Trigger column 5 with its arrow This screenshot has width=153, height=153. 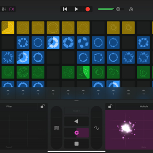point(53,92)
